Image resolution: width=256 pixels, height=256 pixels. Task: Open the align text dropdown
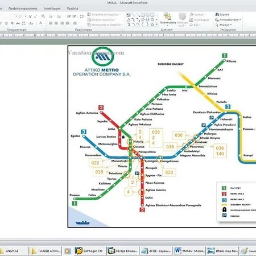pos(101,20)
